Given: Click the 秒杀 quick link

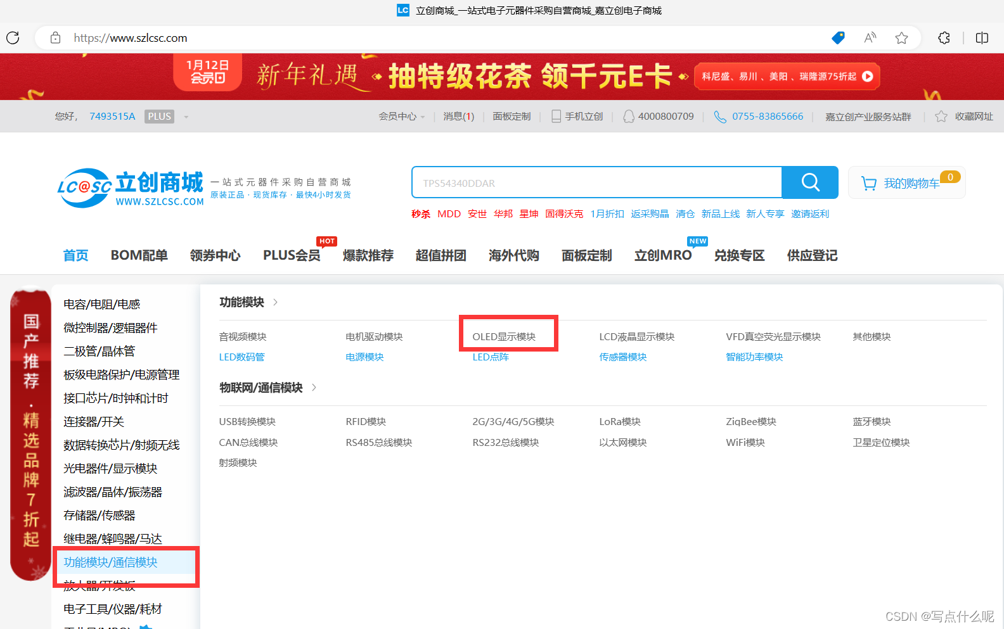Looking at the screenshot, I should pos(421,214).
